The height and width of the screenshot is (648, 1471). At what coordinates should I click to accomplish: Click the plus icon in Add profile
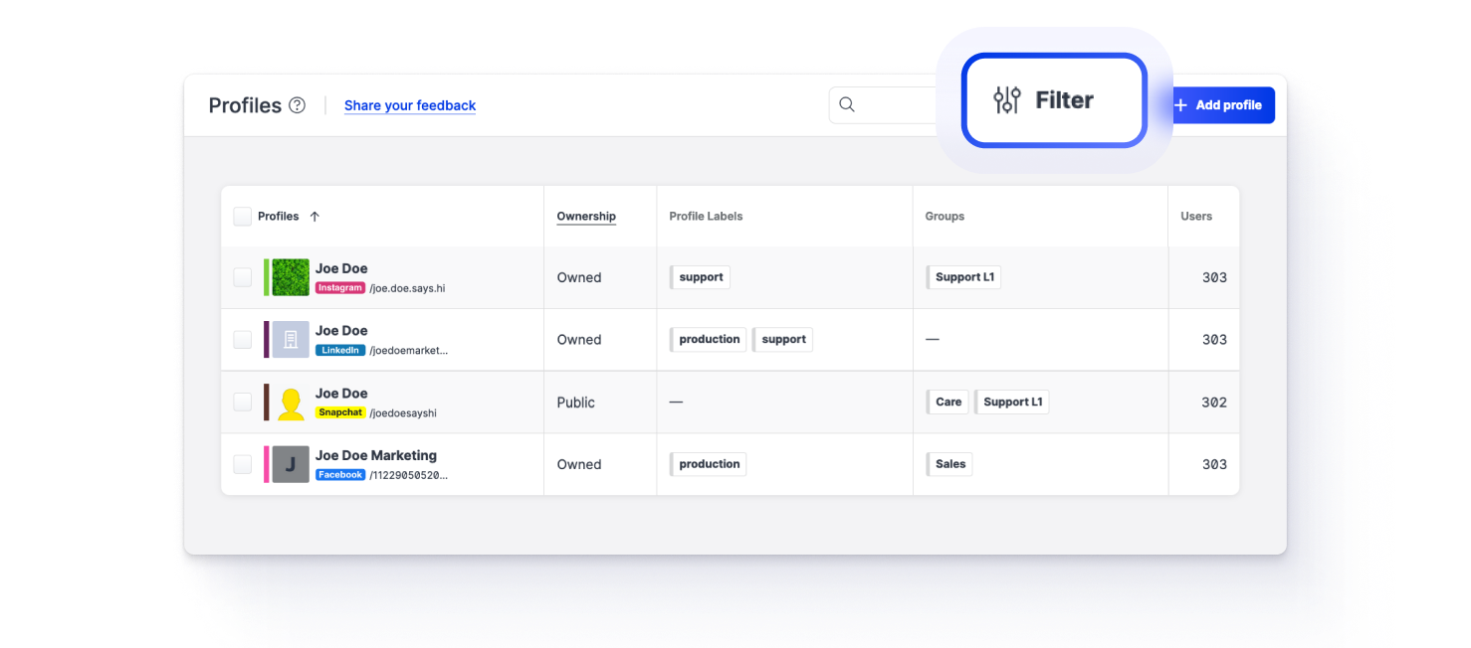tap(1180, 105)
